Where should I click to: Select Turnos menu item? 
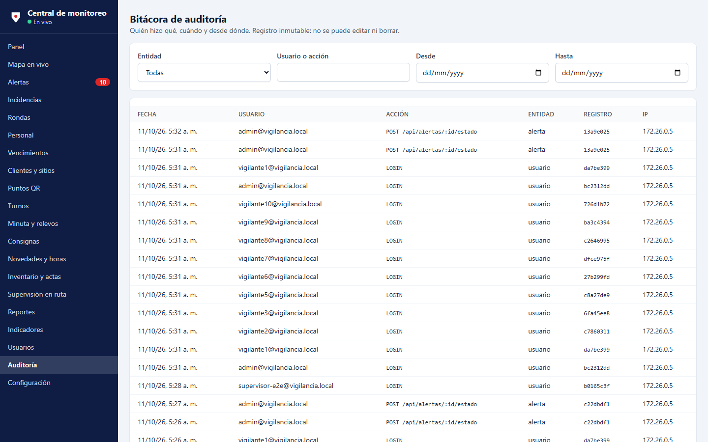pos(59,206)
